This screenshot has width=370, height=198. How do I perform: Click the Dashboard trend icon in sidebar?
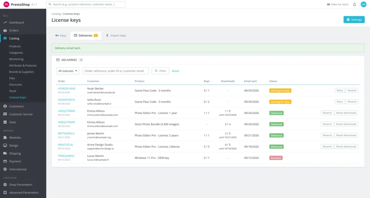pyautogui.click(x=5, y=22)
